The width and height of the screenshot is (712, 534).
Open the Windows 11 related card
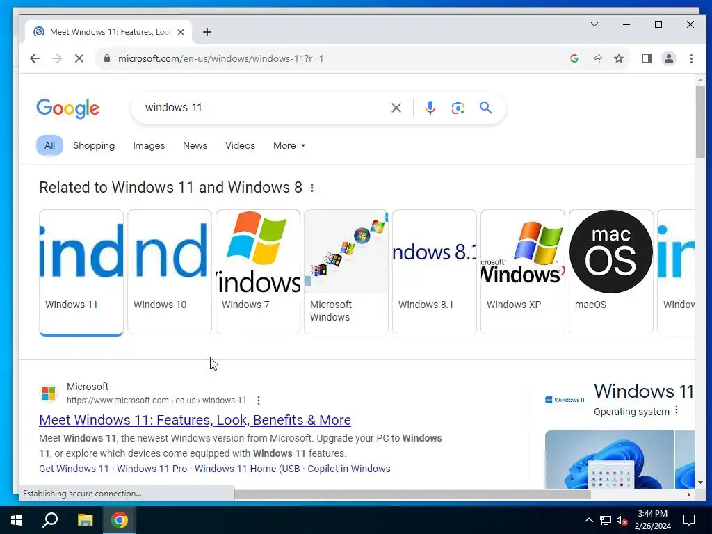pyautogui.click(x=81, y=272)
